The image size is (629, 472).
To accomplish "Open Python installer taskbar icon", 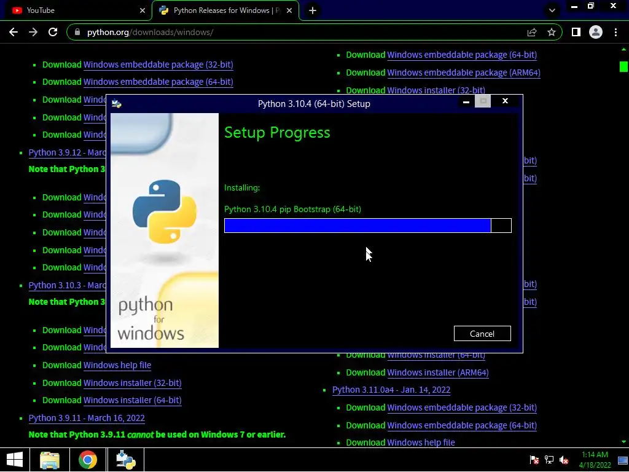I will [x=125, y=460].
